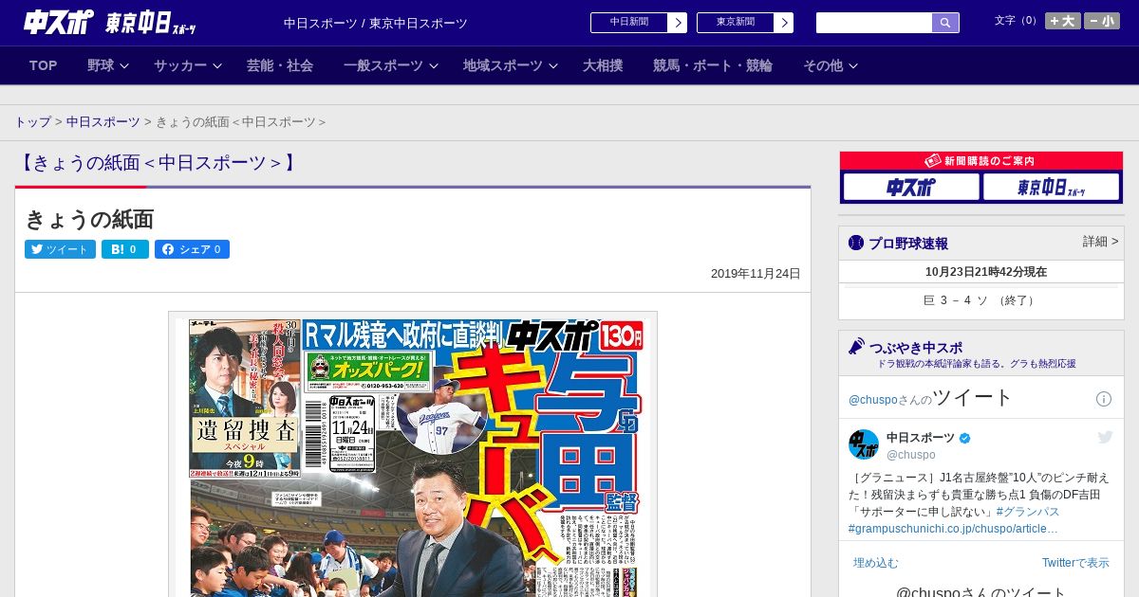Open 競馬・ボート・競輪 section
The height and width of the screenshot is (597, 1139).
click(713, 65)
